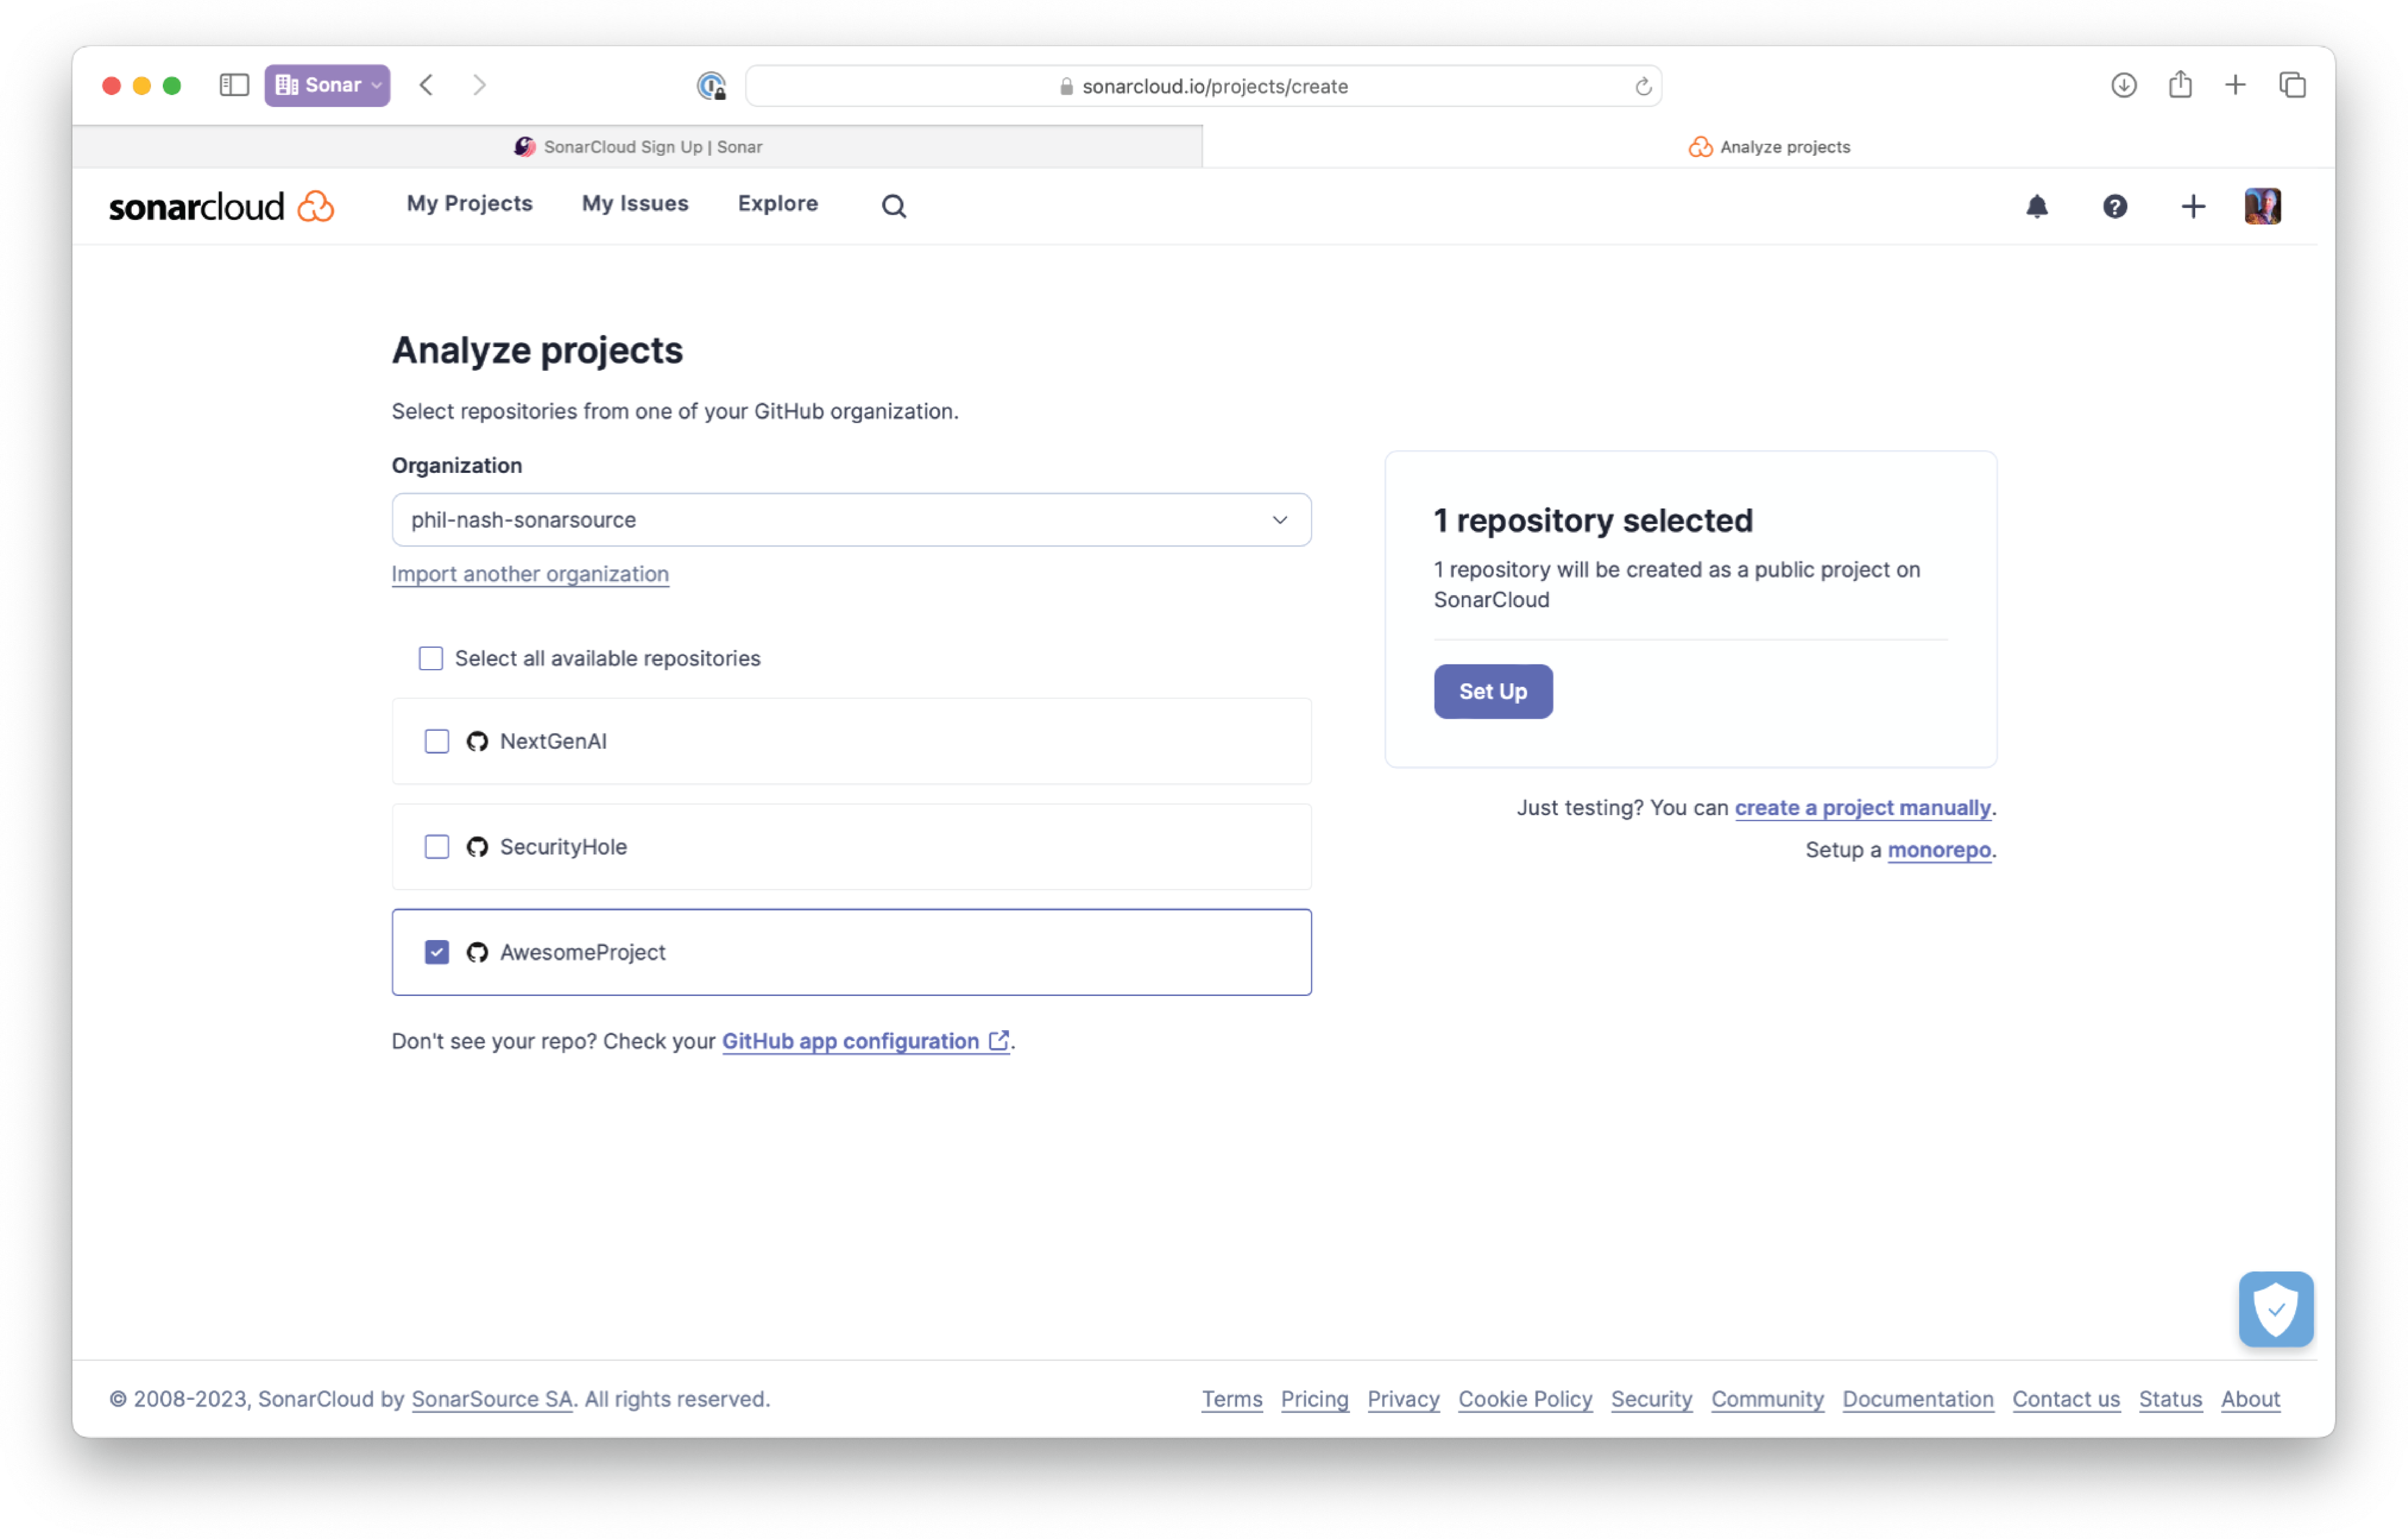Image resolution: width=2408 pixels, height=1539 pixels.
Task: Toggle the browser sidebar icon
Action: tap(233, 85)
